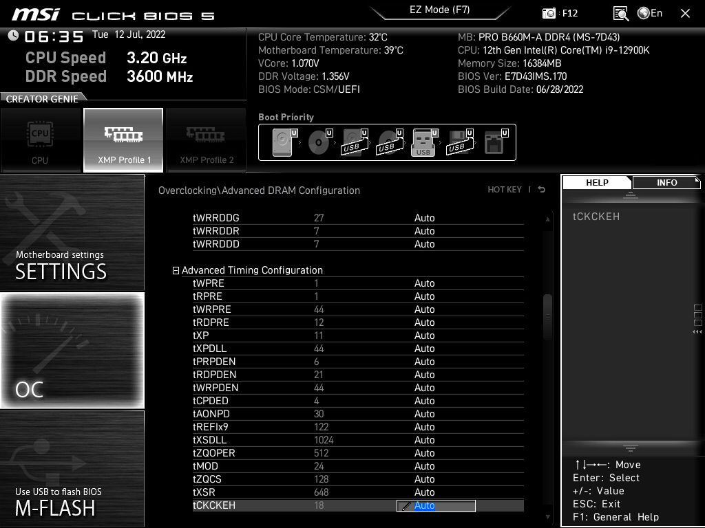Change language via the globe En icon
Screen dimensions: 705x528
[650, 13]
